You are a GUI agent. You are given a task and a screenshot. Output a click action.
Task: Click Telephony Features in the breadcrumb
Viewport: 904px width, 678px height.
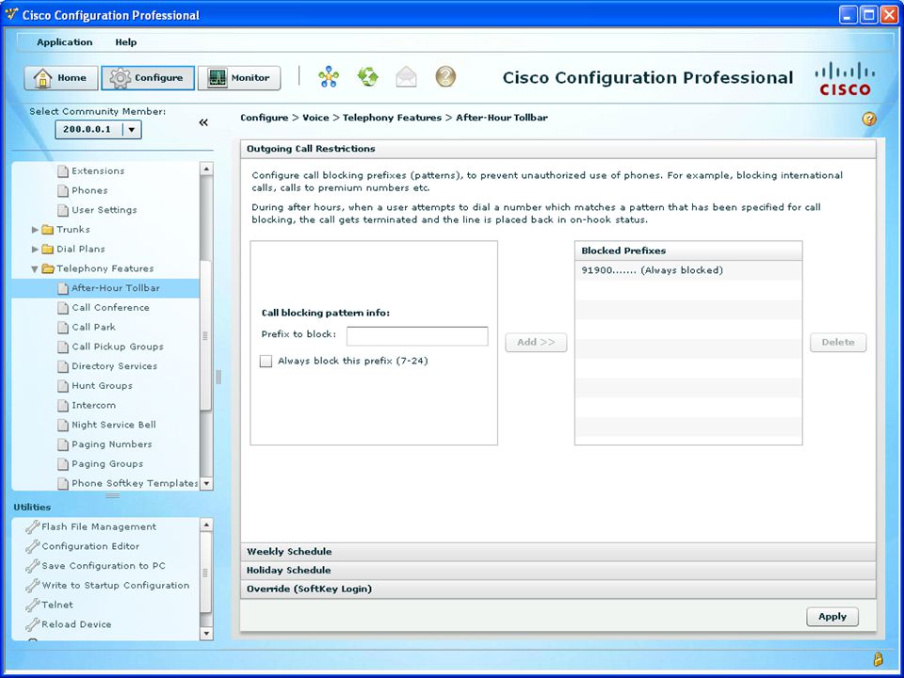pos(392,118)
